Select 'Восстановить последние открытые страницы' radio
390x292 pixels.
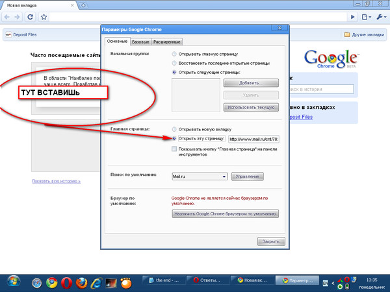(174, 63)
